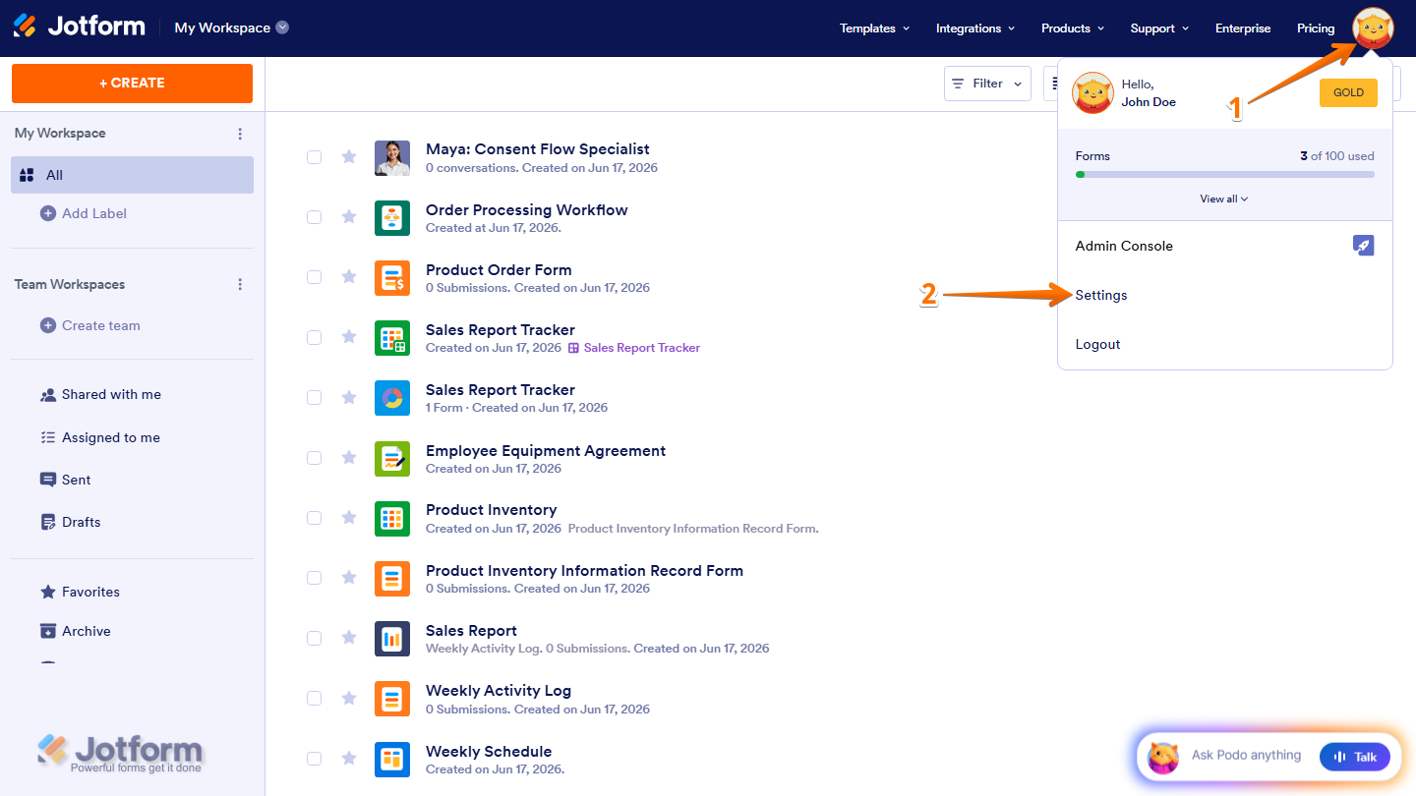Open the Integrations dropdown menu
Image resolution: width=1416 pixels, height=796 pixels.
(x=975, y=28)
